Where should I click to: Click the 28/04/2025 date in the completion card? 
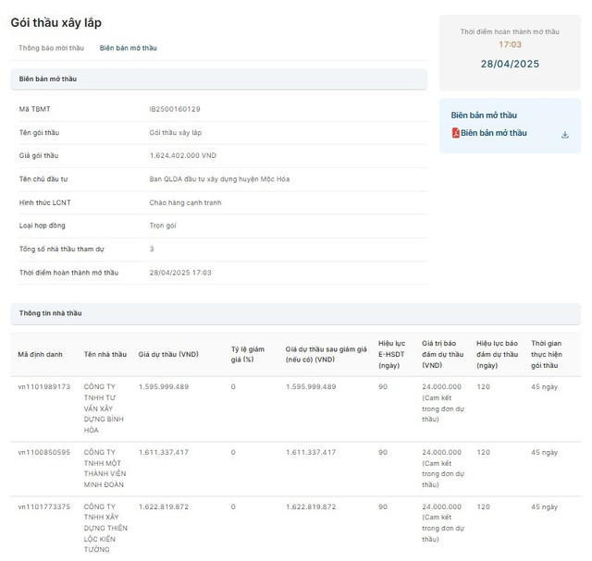[510, 65]
